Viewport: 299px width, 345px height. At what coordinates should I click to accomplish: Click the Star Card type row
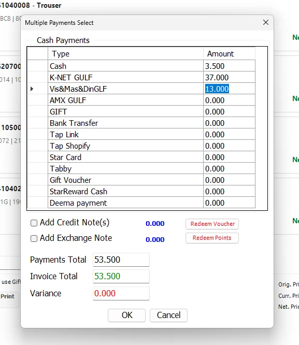(x=125, y=157)
